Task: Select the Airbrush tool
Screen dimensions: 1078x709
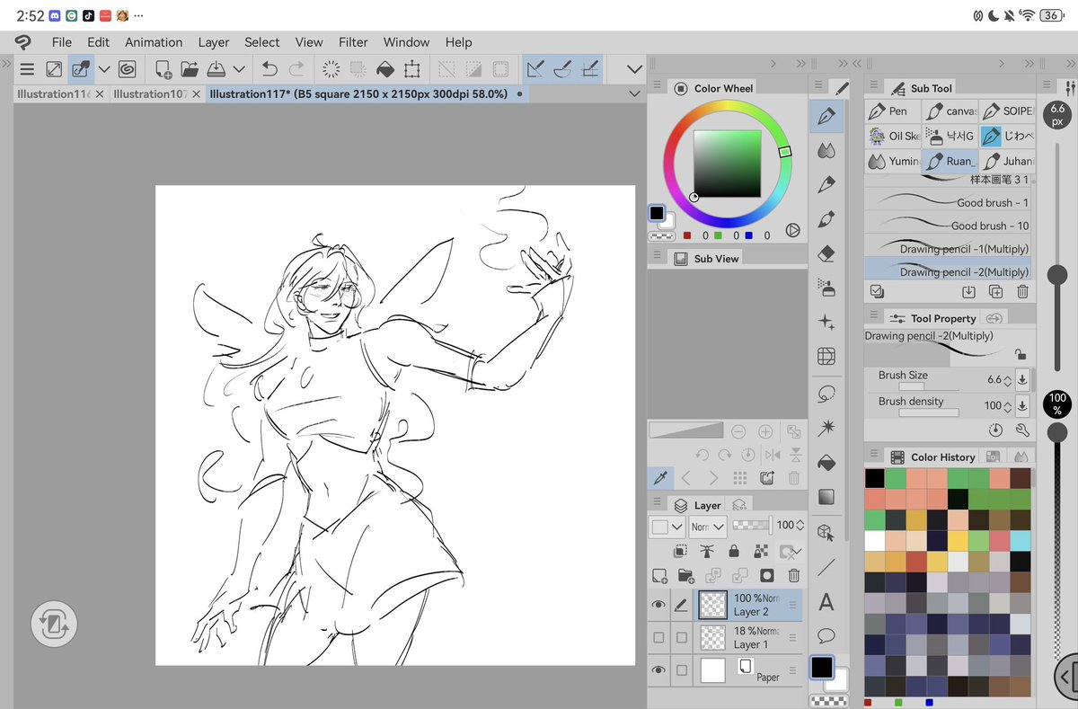Action: click(x=826, y=288)
